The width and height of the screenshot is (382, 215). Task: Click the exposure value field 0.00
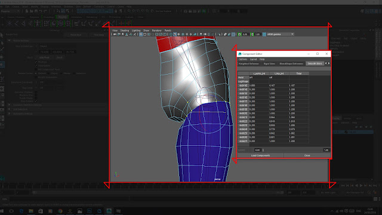tap(245, 35)
